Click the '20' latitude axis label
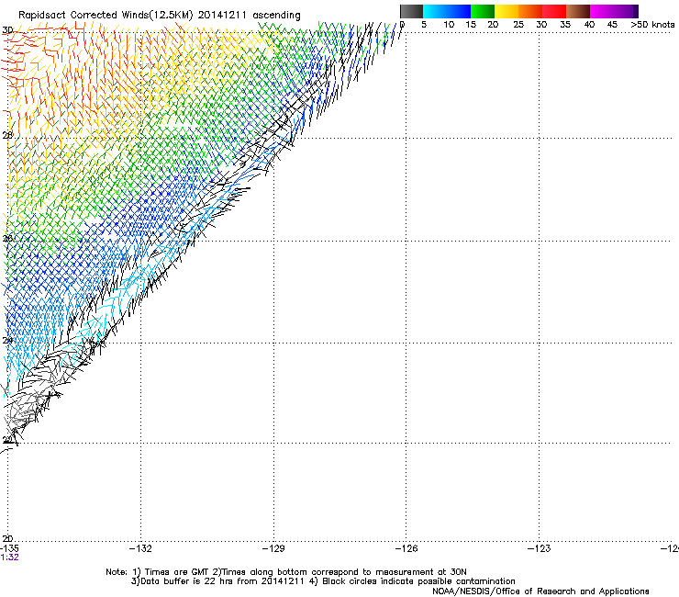 7,538
